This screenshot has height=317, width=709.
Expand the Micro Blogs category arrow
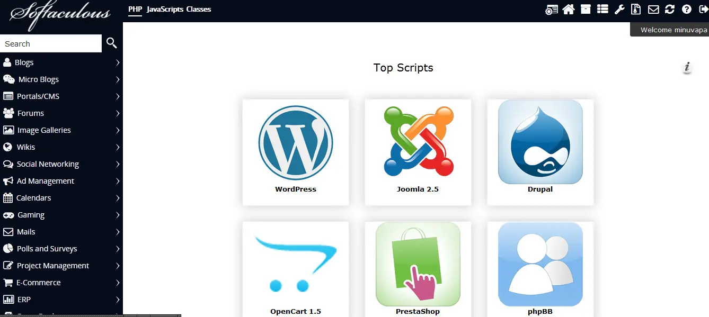[x=118, y=79]
